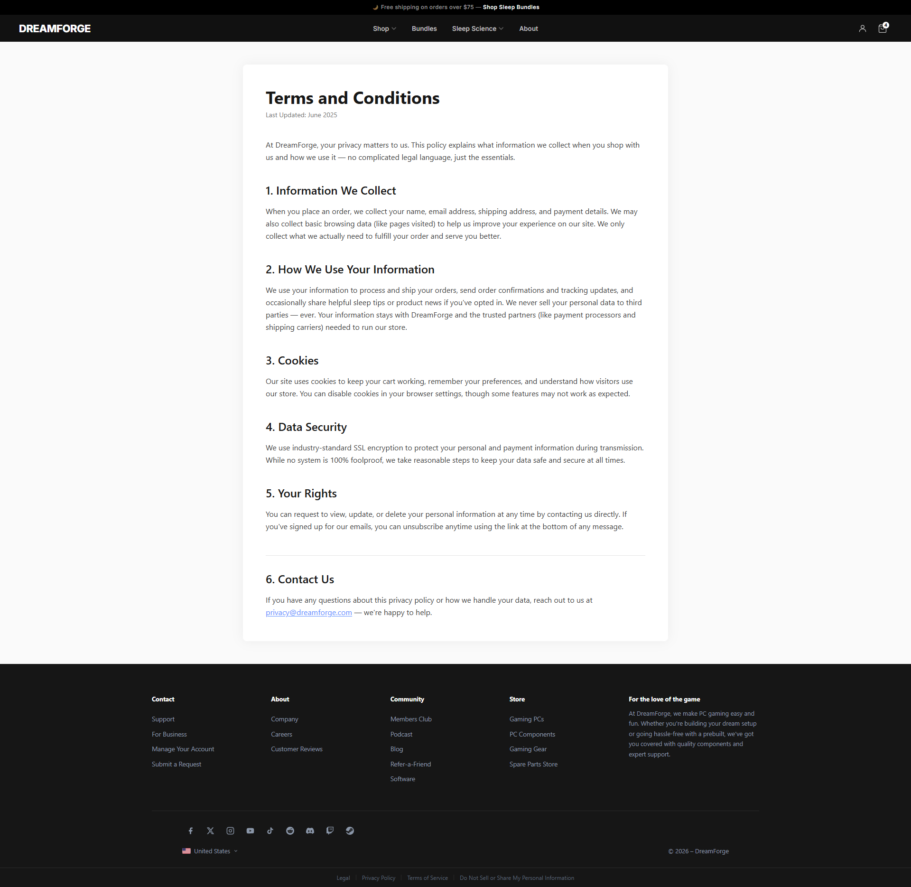Image resolution: width=911 pixels, height=887 pixels.
Task: Click the footer 'Contact' column heading
Action: [163, 699]
